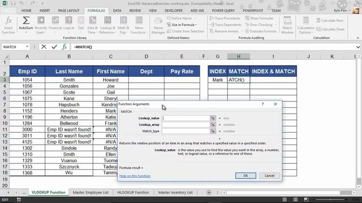This screenshot has height=203, width=362.
Task: Click range selector icon for Match_type
Action: pyautogui.click(x=213, y=131)
